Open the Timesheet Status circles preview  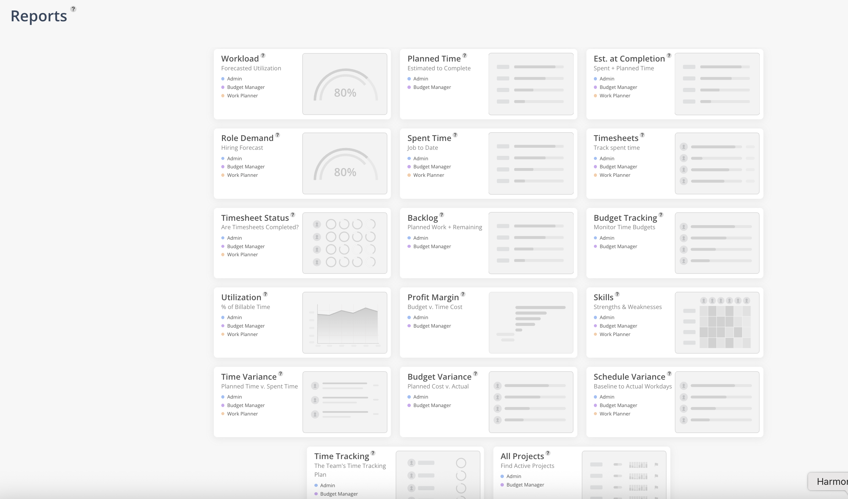[344, 243]
